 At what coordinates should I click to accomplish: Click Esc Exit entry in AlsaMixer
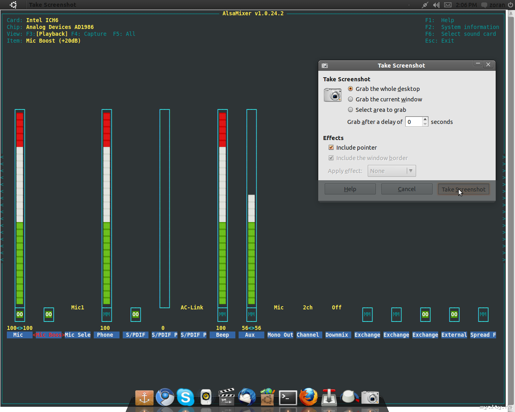pos(440,41)
